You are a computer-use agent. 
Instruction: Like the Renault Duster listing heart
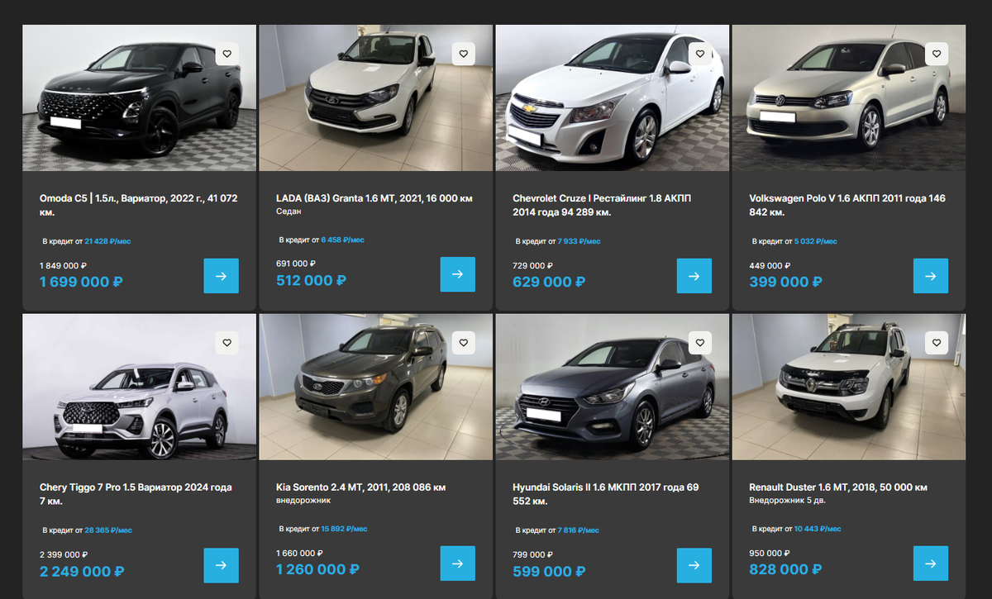(937, 342)
